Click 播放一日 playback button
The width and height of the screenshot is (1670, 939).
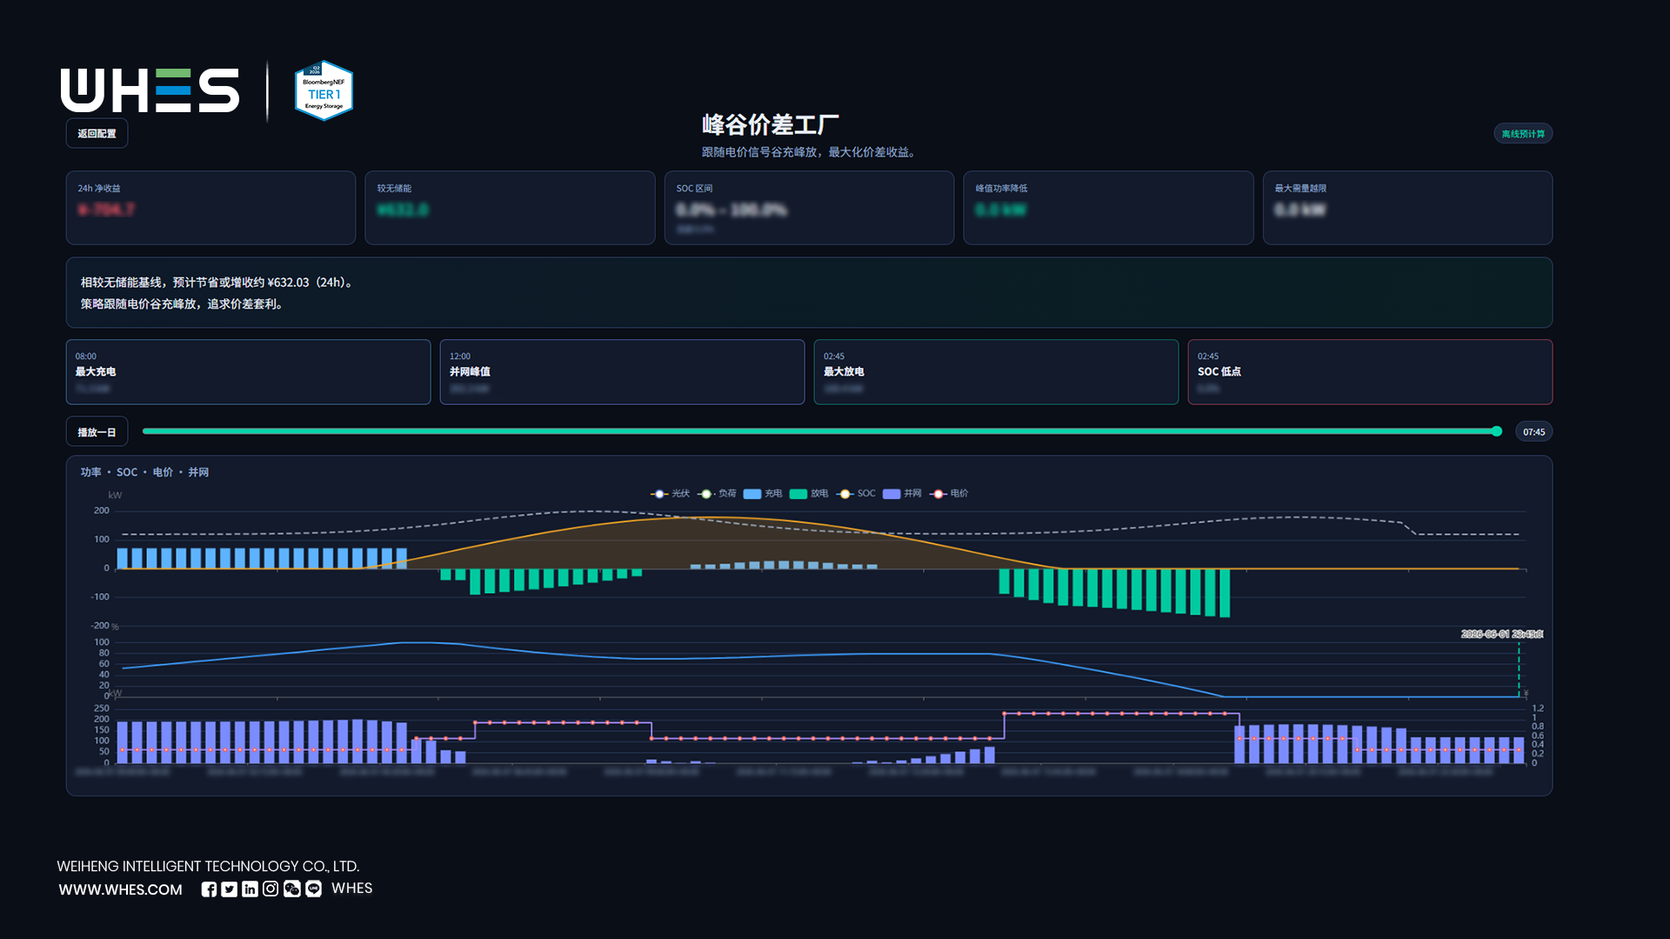pyautogui.click(x=97, y=431)
